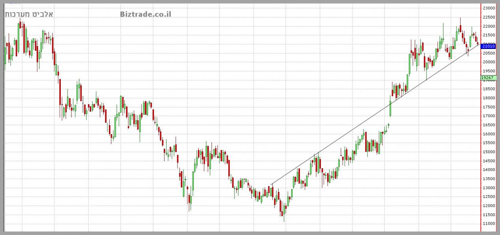The image size is (500, 235).
Task: Click the tall green breakout candle above 17000
Action: coord(390,108)
